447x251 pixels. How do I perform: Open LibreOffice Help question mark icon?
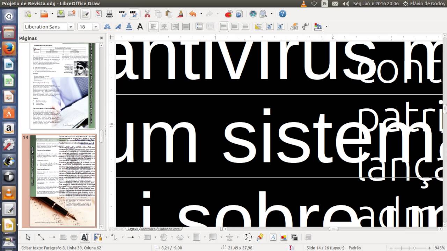click(283, 14)
